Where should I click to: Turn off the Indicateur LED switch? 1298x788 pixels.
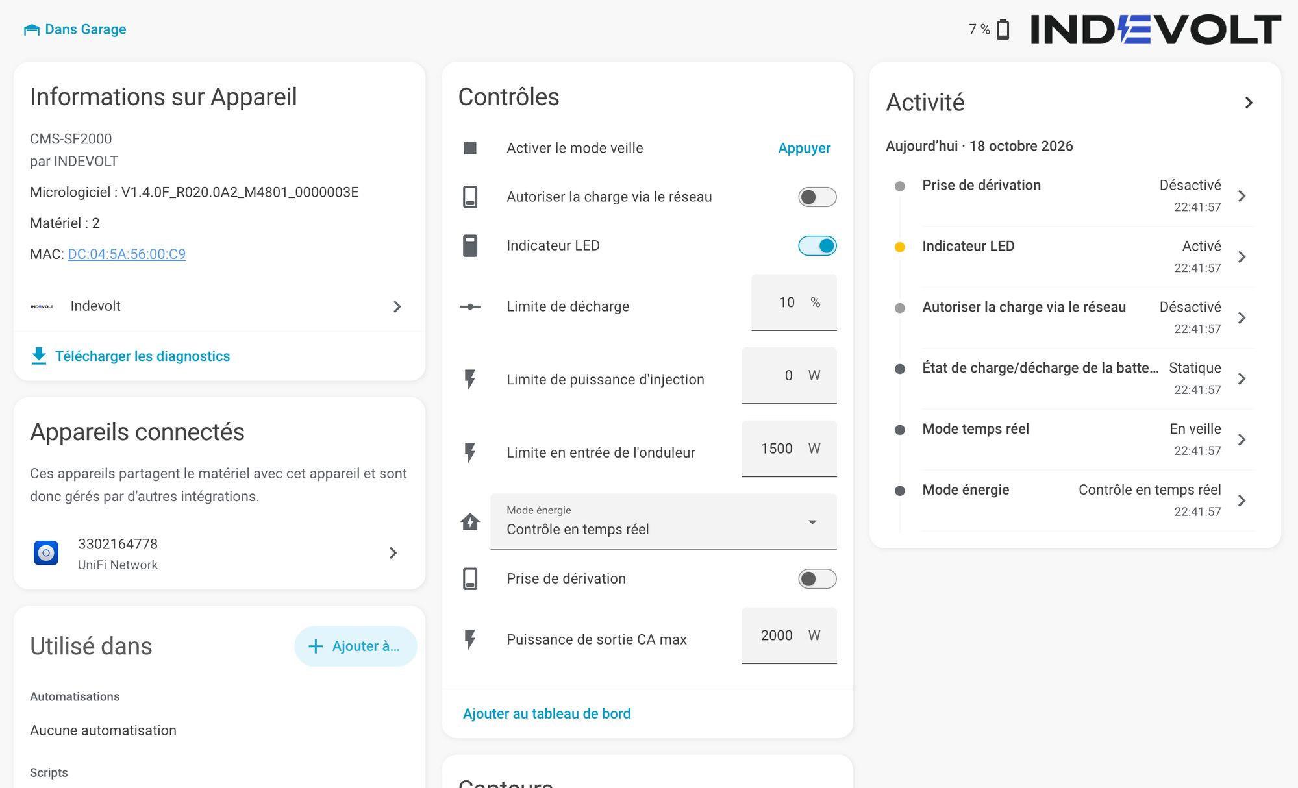coord(817,245)
